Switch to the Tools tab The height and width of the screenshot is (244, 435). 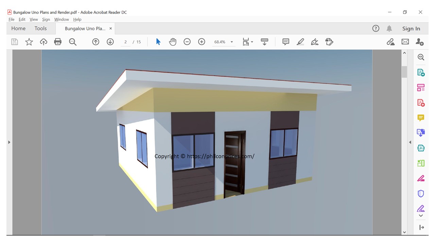(x=40, y=28)
